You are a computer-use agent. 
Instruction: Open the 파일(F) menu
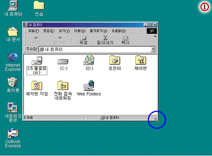[34, 31]
